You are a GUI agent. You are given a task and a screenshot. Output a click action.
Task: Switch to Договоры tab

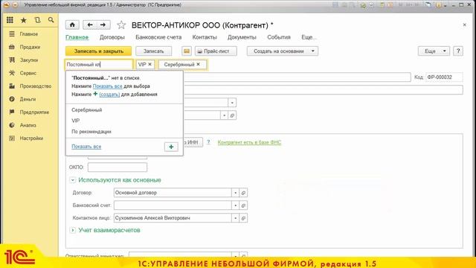(112, 37)
